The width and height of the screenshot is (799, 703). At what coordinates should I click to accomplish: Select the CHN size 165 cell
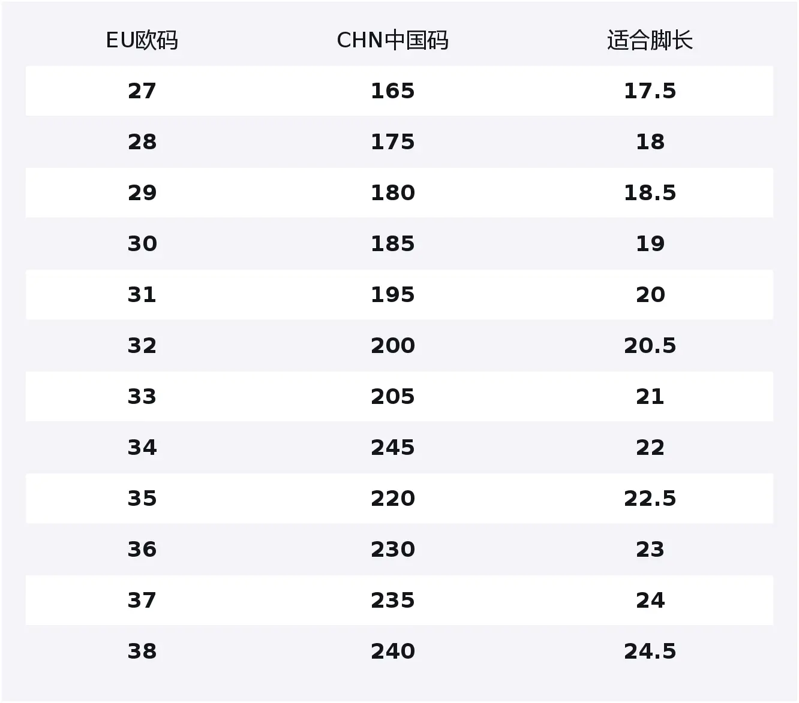[x=392, y=91]
